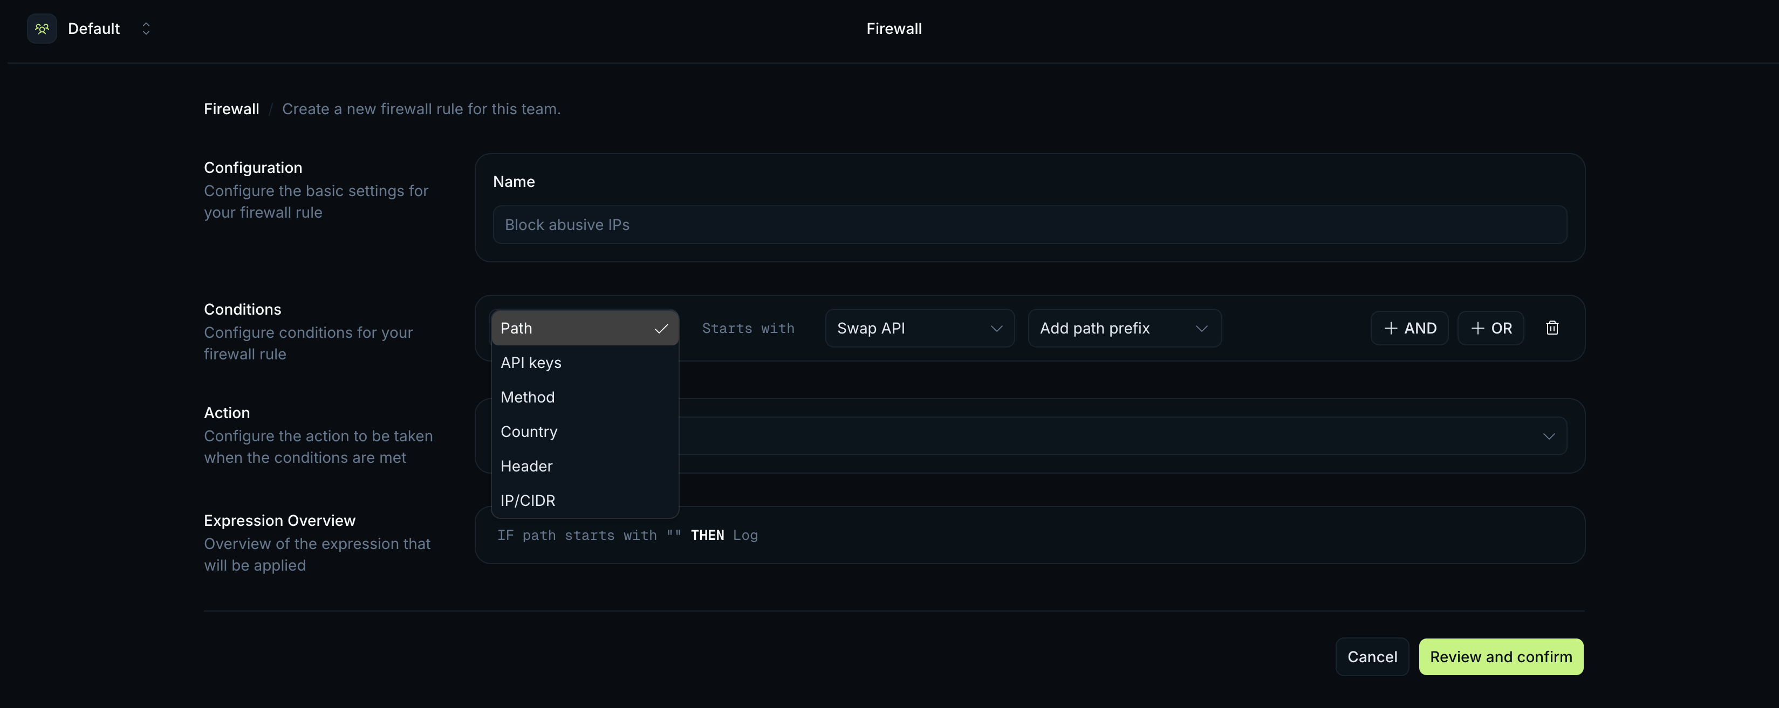1779x708 pixels.
Task: Click the Default team name
Action: point(94,29)
